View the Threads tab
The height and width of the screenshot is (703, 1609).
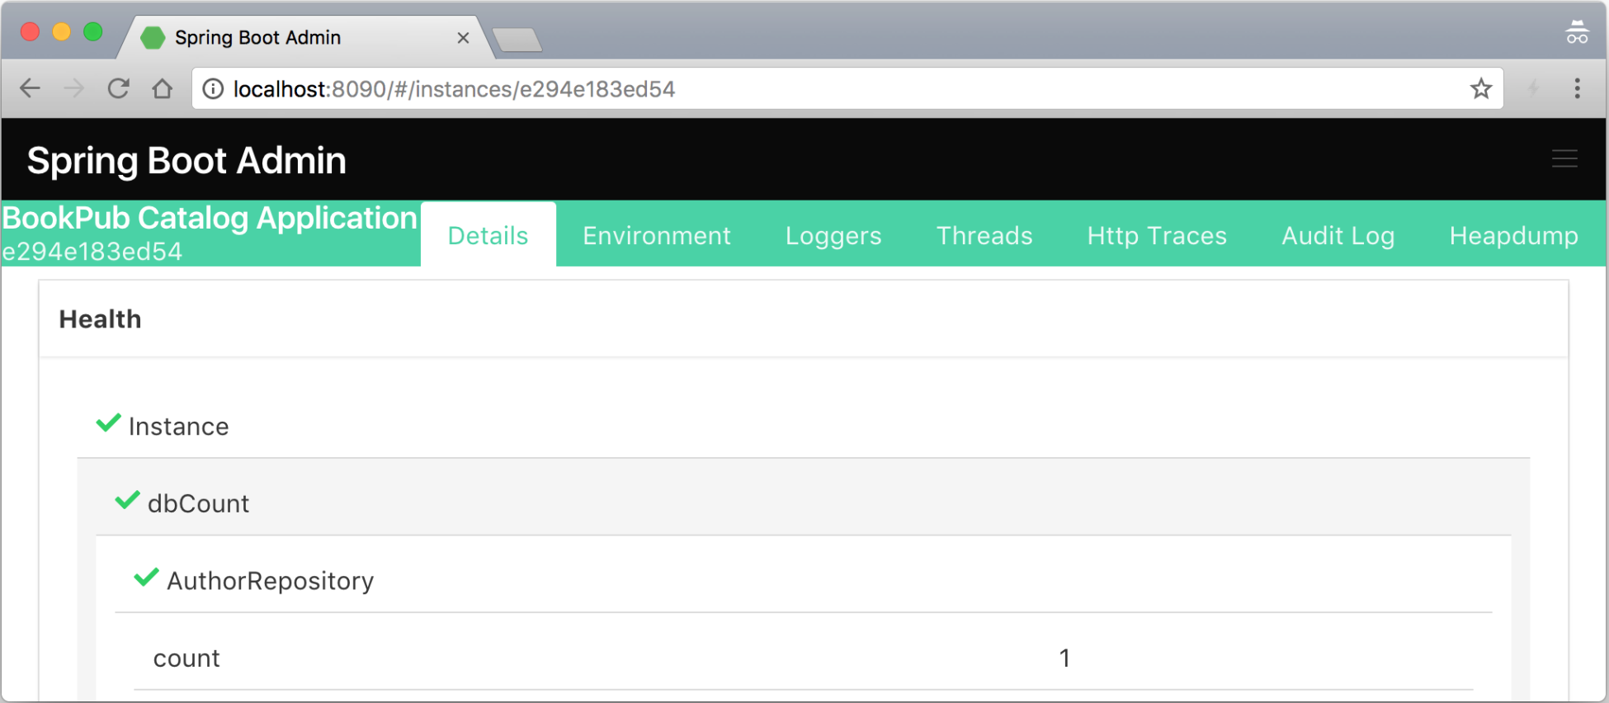[x=984, y=235]
